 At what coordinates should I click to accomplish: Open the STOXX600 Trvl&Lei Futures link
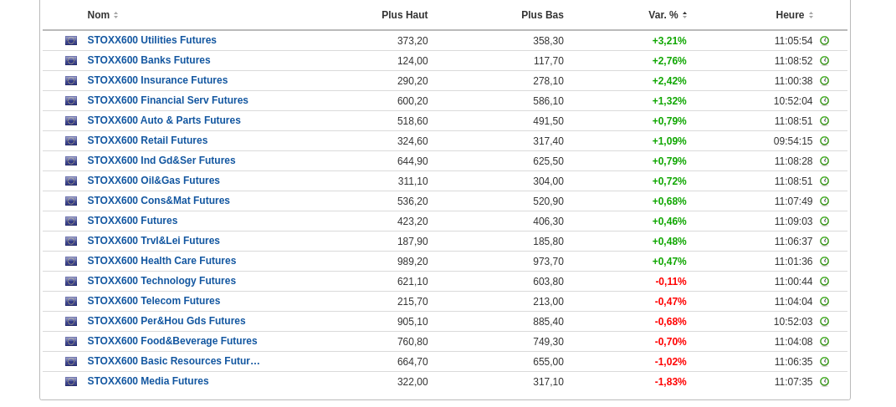pyautogui.click(x=153, y=241)
